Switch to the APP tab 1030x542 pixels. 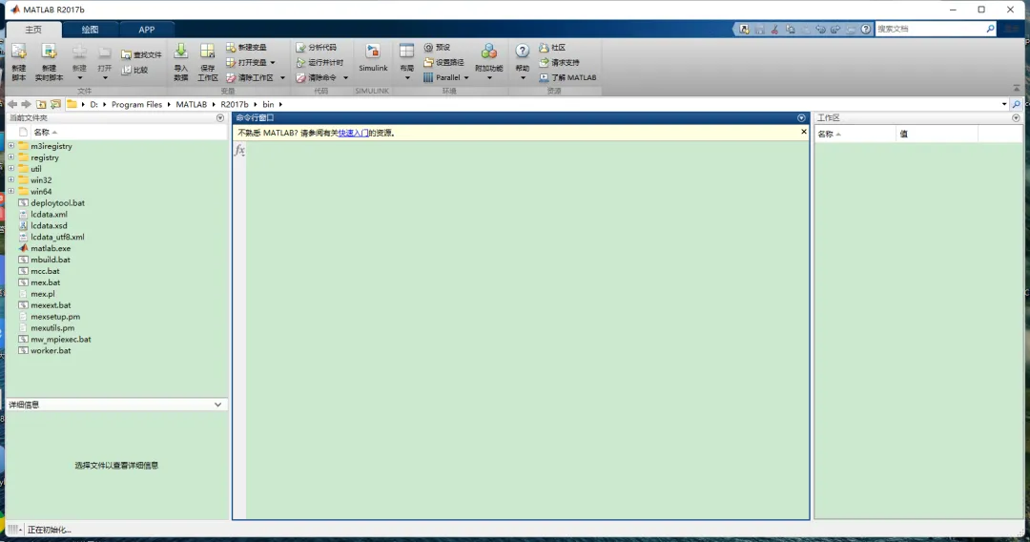[x=147, y=30]
